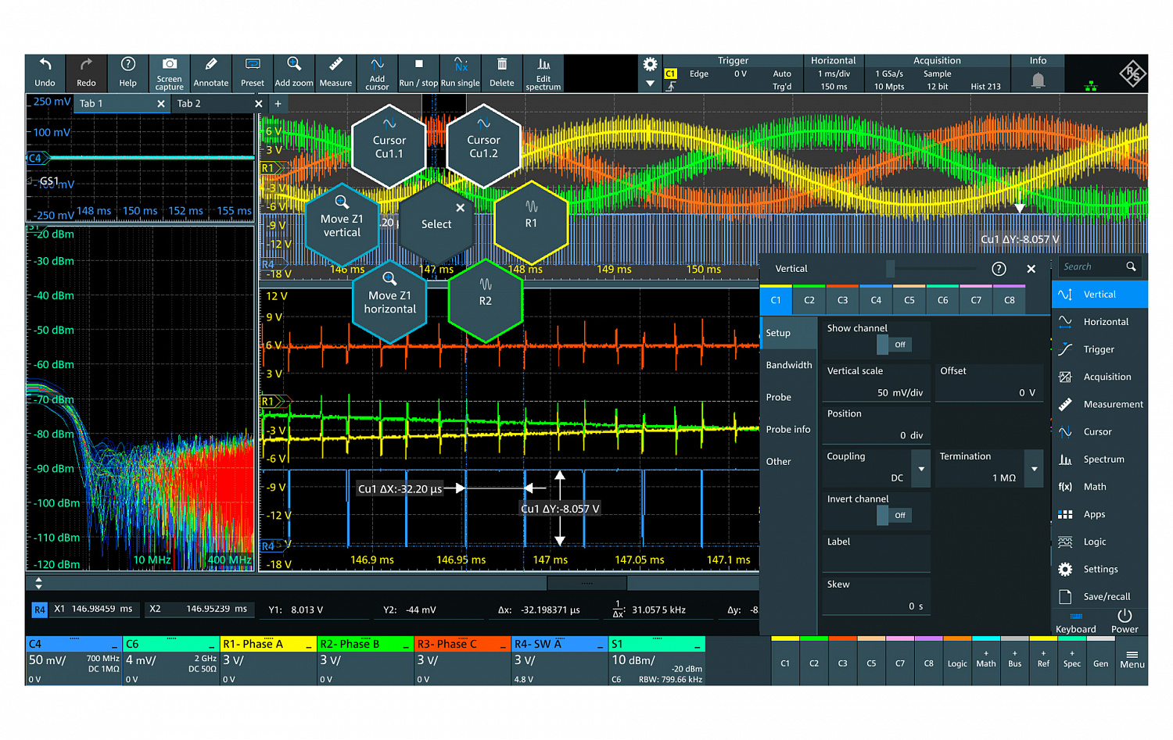1173x740 pixels.
Task: Adjust the Vertical dialog transparency slider
Action: pos(891,269)
